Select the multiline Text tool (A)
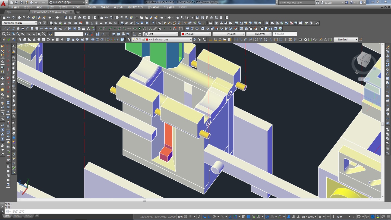Image resolution: width=391 pixels, height=220 pixels. tap(89, 29)
